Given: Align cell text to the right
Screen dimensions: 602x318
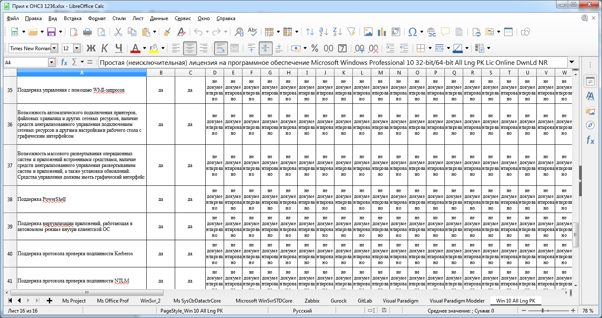Looking at the screenshot, I should [204, 48].
